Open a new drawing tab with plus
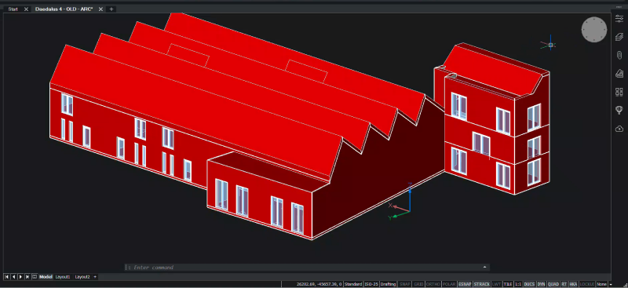Screen dimensions: 628x288 coord(111,9)
